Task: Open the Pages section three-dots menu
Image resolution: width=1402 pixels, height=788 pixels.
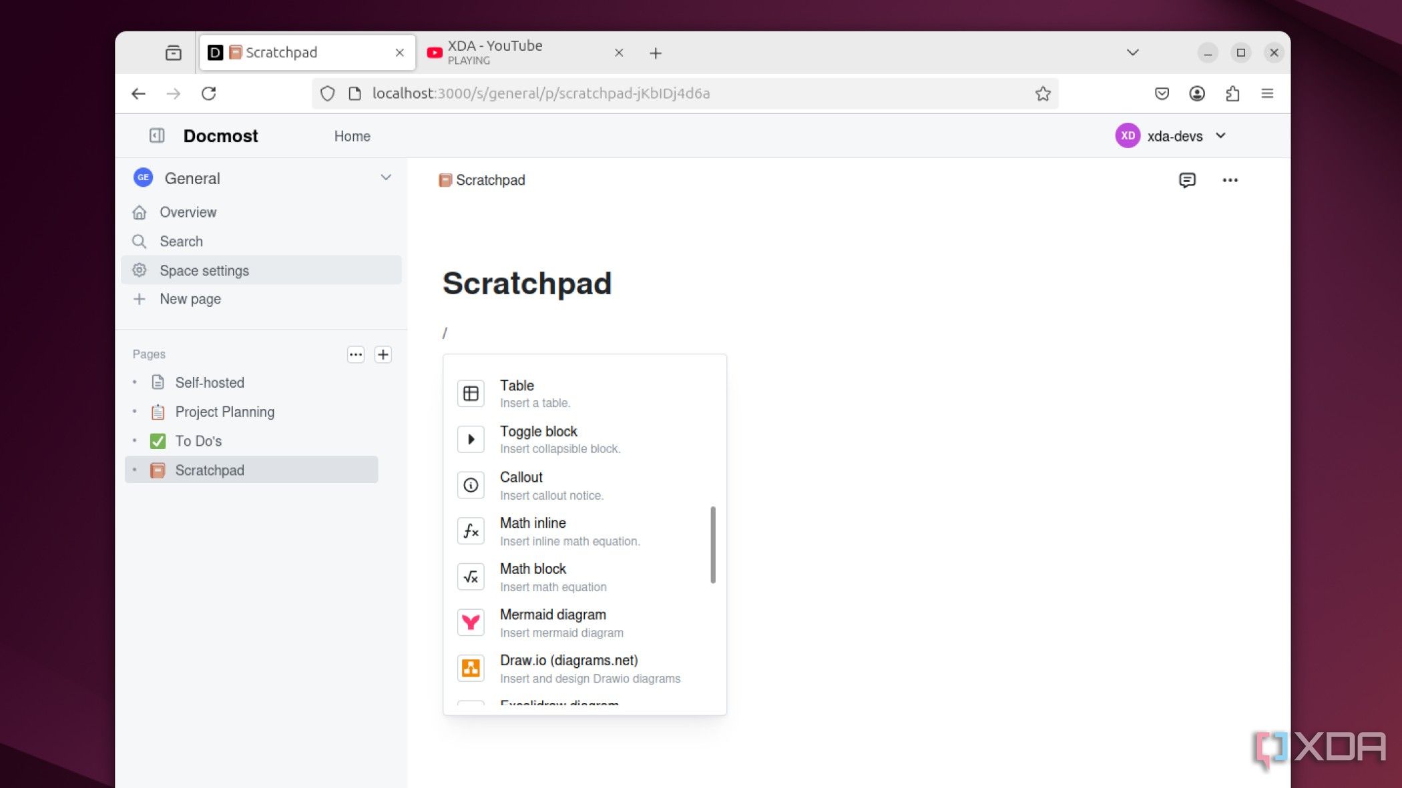Action: 356,354
